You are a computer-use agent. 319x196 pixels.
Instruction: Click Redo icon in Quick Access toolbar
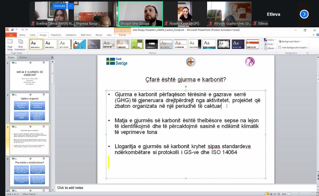[23, 30]
